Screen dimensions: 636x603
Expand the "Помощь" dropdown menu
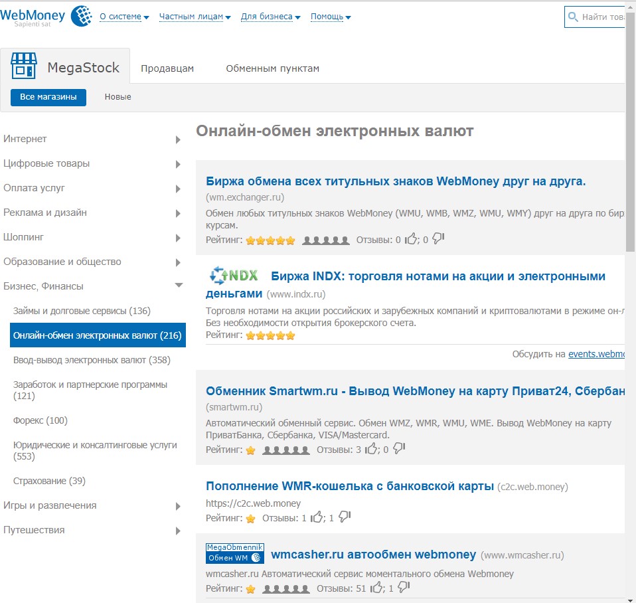point(331,17)
